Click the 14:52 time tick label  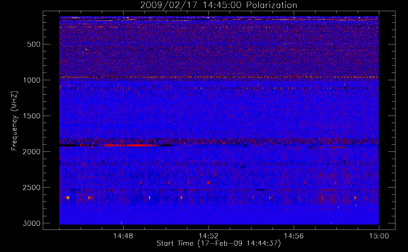click(x=208, y=236)
